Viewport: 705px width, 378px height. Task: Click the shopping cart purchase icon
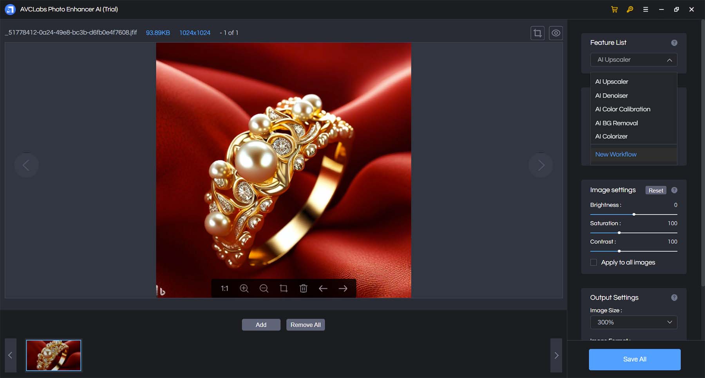pyautogui.click(x=614, y=9)
